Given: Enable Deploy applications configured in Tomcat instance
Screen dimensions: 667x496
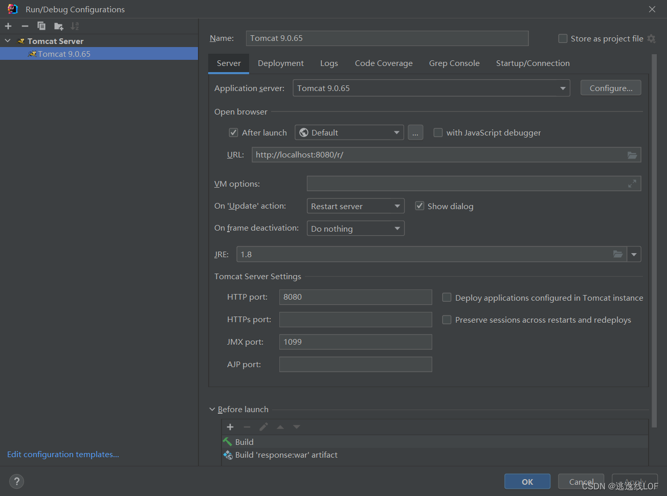Looking at the screenshot, I should click(x=447, y=298).
